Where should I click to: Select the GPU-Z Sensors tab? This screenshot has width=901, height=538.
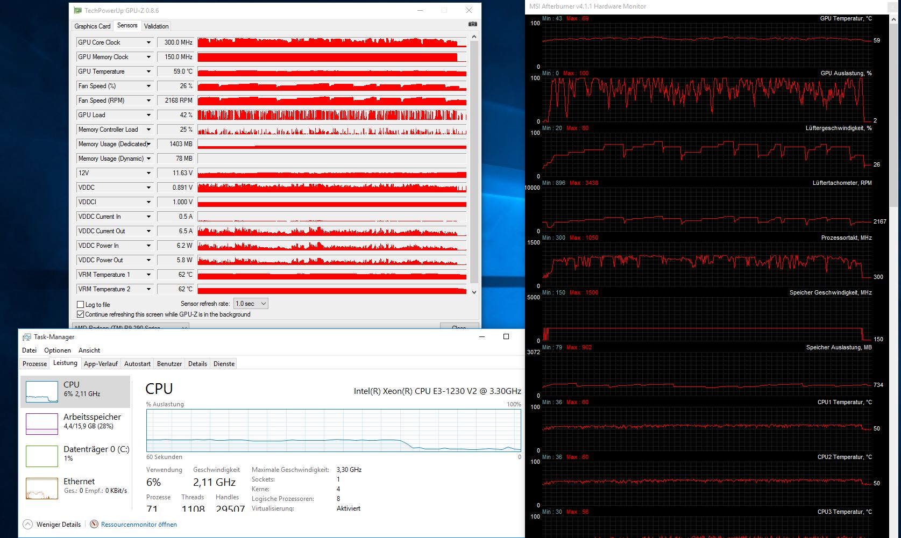[x=127, y=25]
